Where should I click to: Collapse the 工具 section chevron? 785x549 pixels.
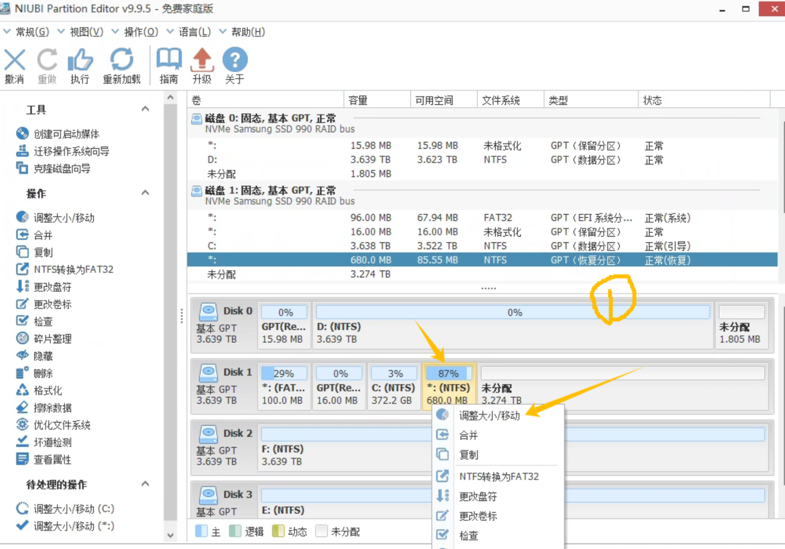[x=145, y=109]
